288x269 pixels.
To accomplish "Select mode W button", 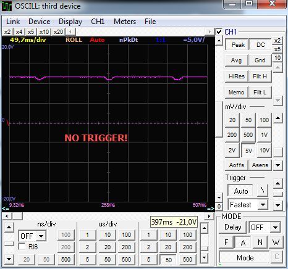I will click(276, 242).
